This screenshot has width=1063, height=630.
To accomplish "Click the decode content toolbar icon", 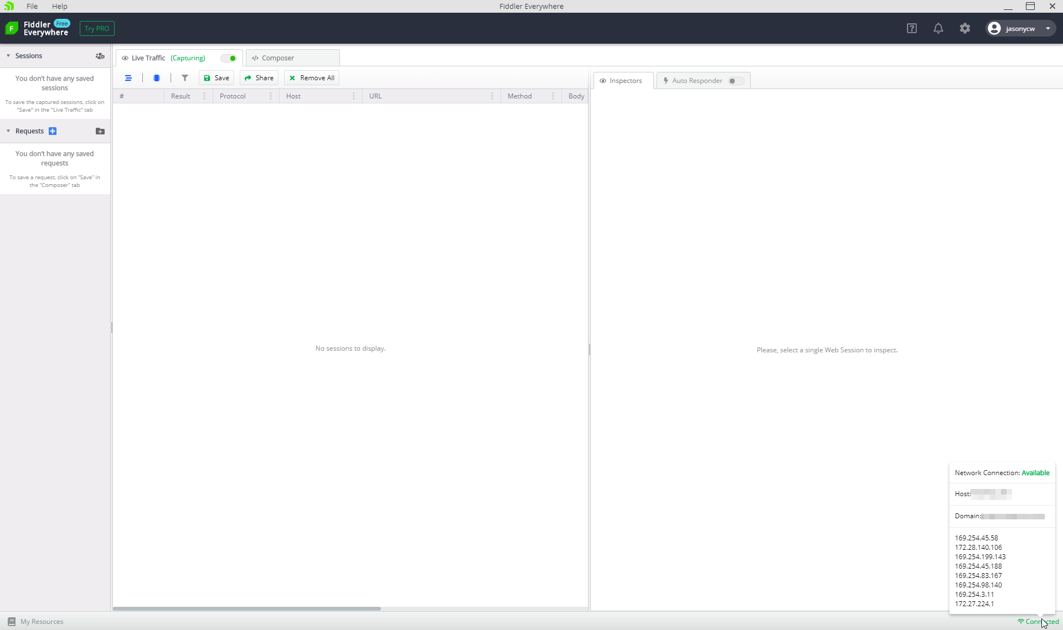I will click(x=157, y=78).
